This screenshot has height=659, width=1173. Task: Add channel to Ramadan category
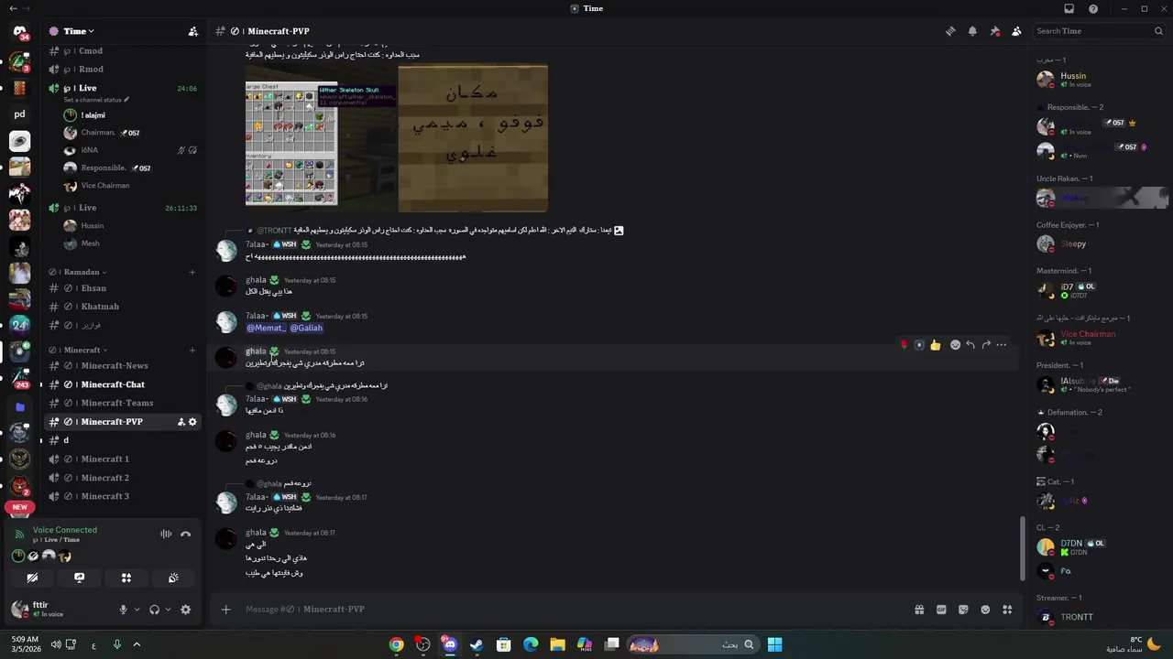192,272
